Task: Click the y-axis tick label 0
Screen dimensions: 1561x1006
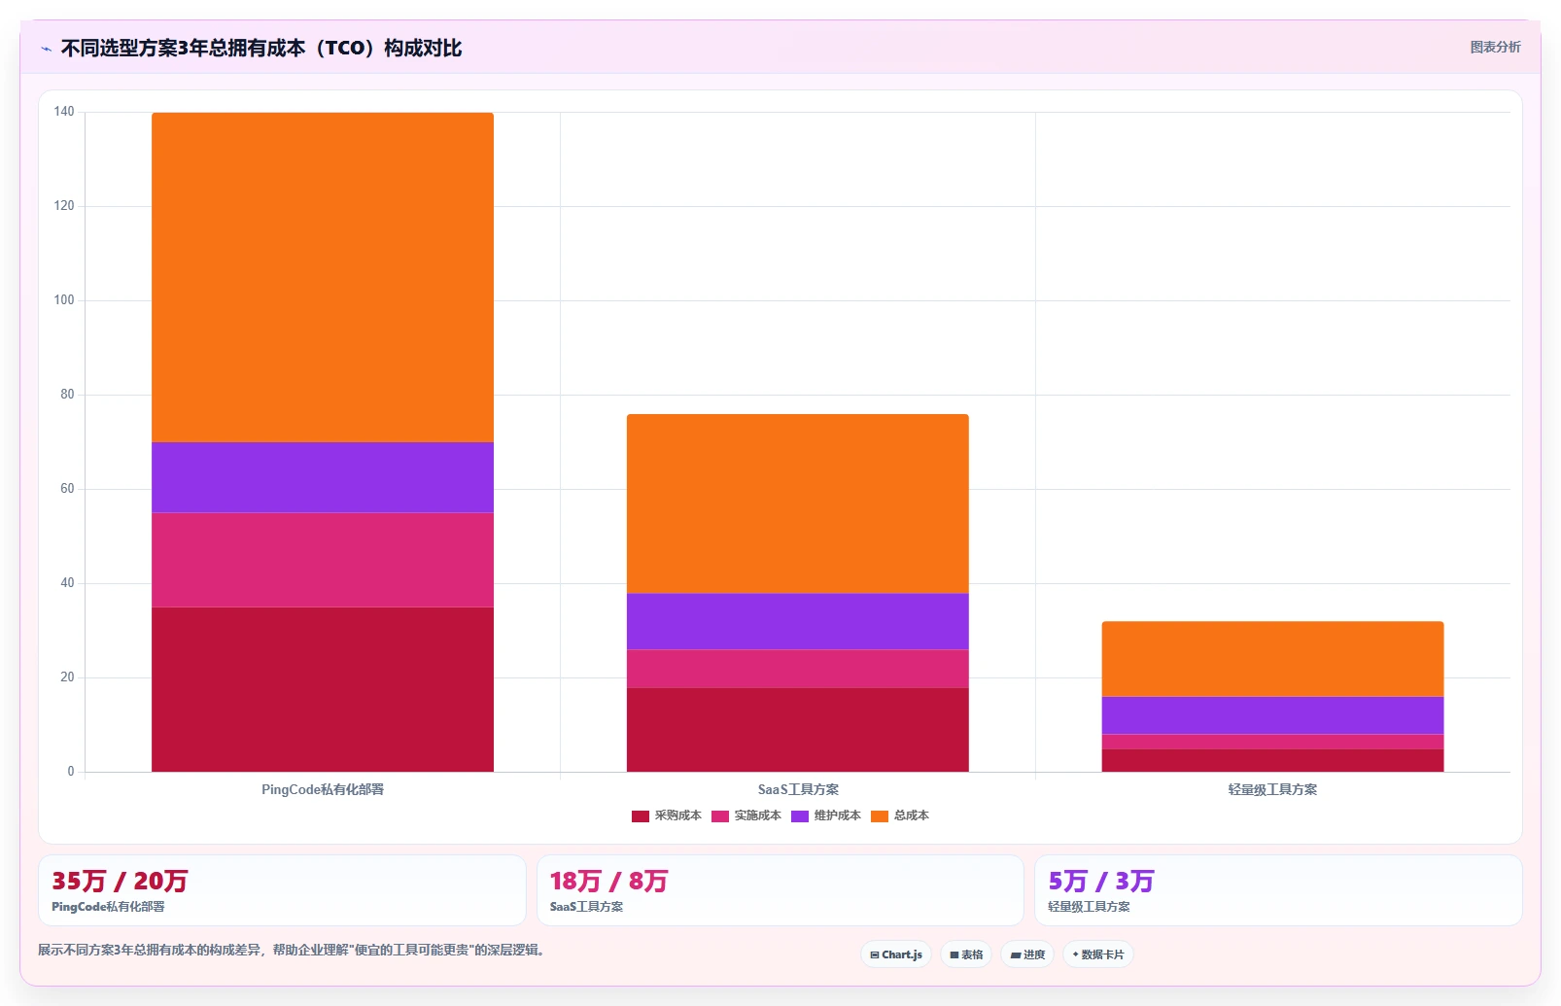Action: [71, 772]
